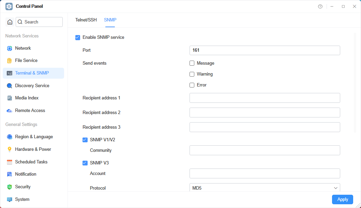Open the Scheduled Tasks panel
This screenshot has height=208, width=361.
pyautogui.click(x=10, y=162)
